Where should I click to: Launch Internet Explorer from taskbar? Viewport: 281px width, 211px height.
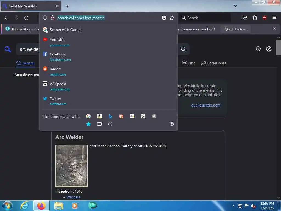24,206
